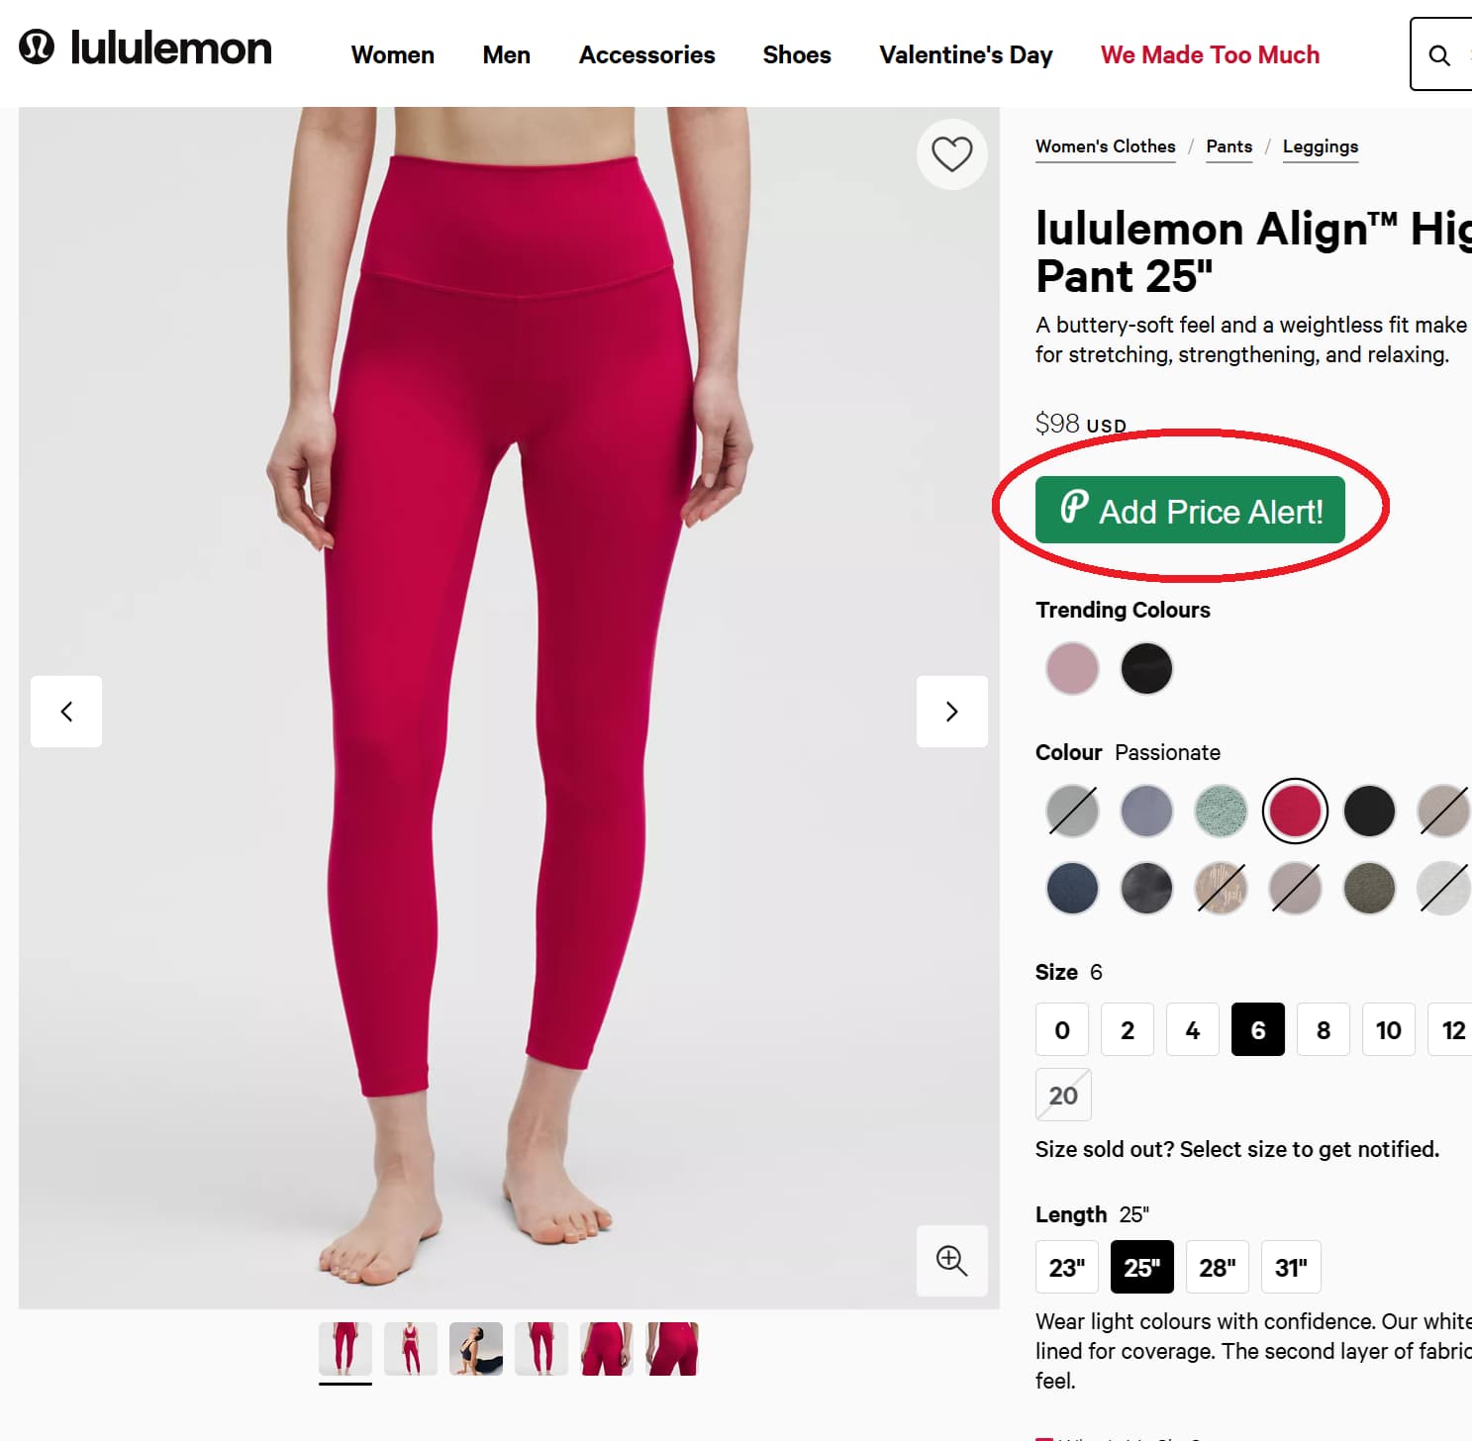Select the Passionate red colour swatch

(1294, 810)
